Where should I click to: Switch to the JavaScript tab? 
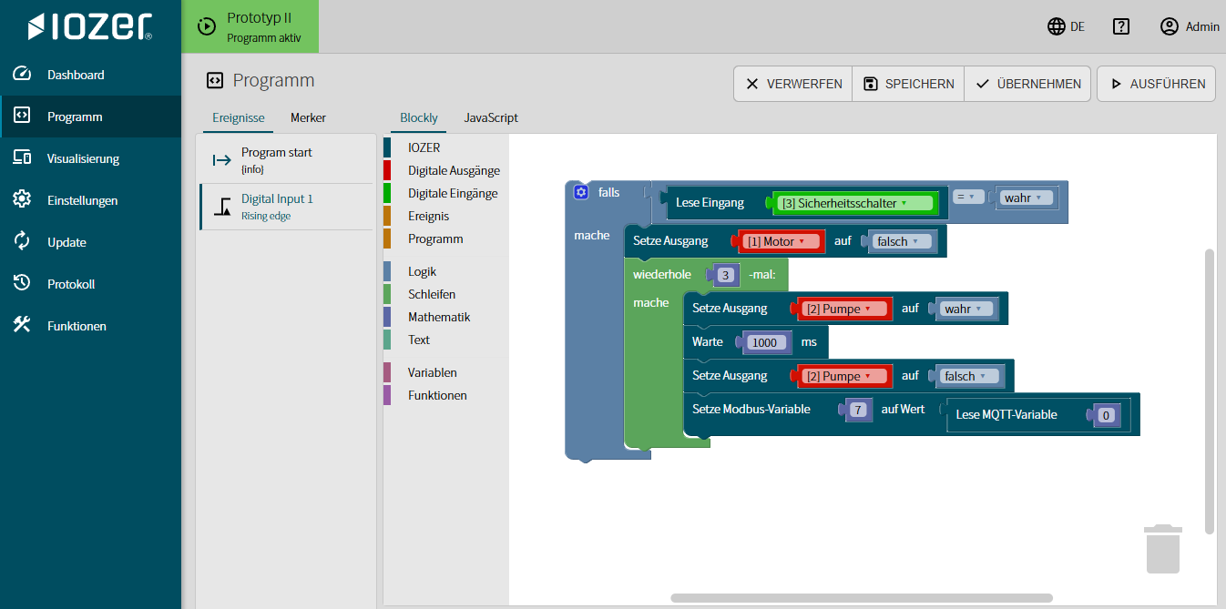[x=491, y=117]
